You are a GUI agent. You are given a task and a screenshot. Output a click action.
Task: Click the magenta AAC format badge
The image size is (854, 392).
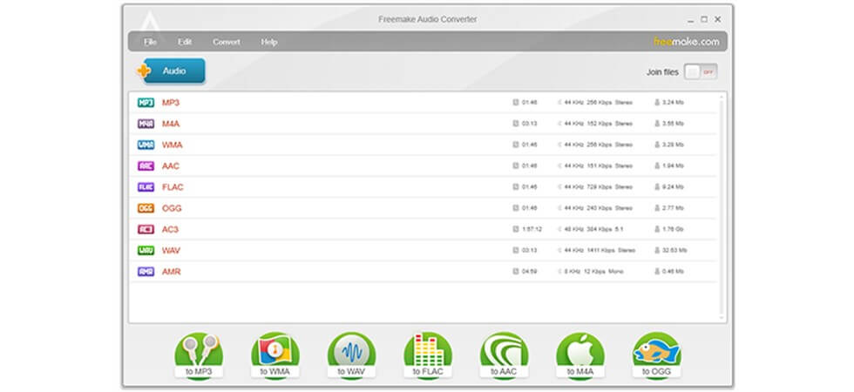[x=146, y=166]
